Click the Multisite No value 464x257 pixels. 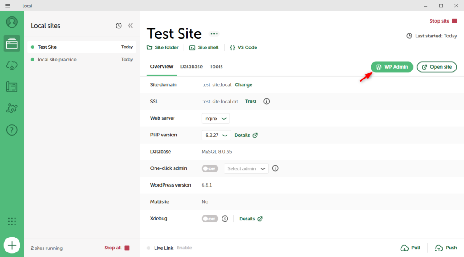tap(205, 202)
